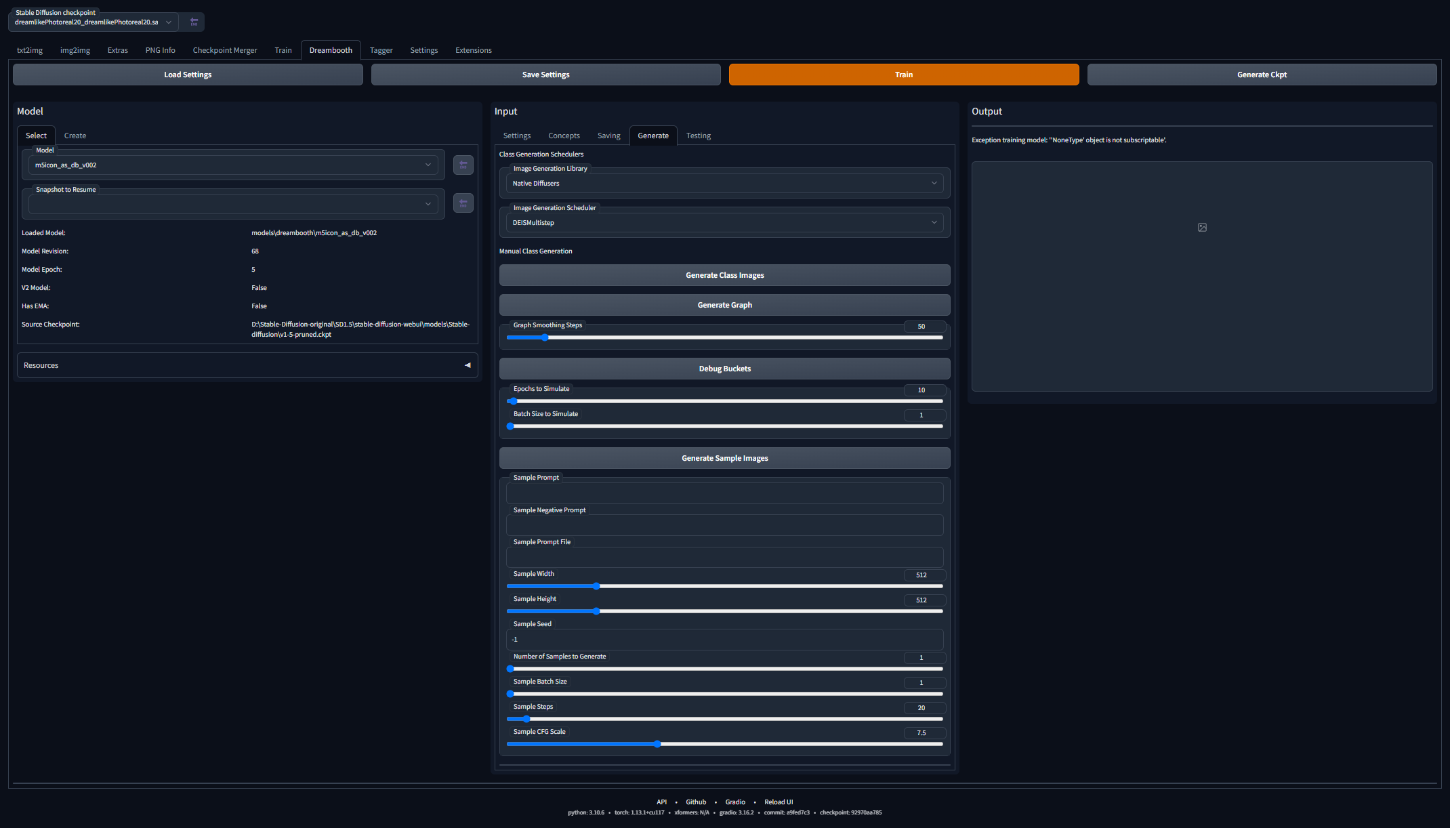The image size is (1450, 828).
Task: Refresh the Model dropdown list icon
Action: click(x=463, y=165)
